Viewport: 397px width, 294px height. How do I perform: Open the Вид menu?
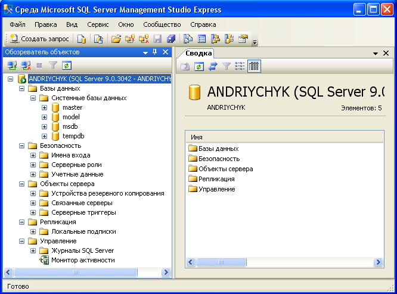click(72, 24)
